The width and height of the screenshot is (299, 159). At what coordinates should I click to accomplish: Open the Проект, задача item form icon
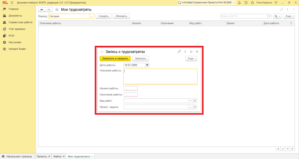click(195, 107)
